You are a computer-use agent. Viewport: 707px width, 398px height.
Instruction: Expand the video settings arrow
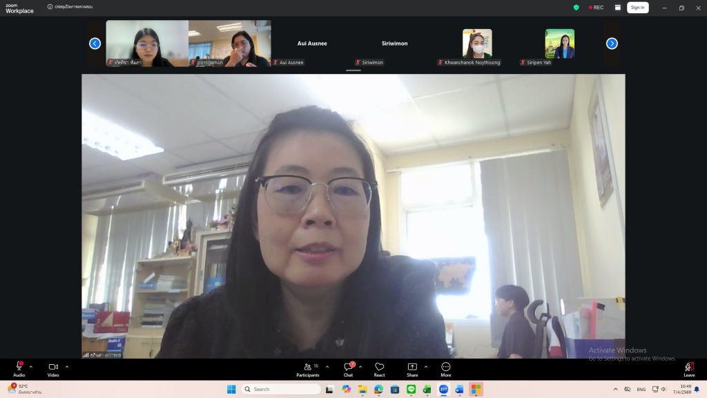tap(67, 367)
